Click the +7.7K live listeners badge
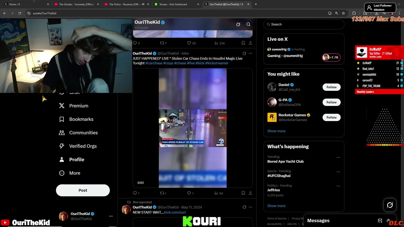 coord(331,57)
